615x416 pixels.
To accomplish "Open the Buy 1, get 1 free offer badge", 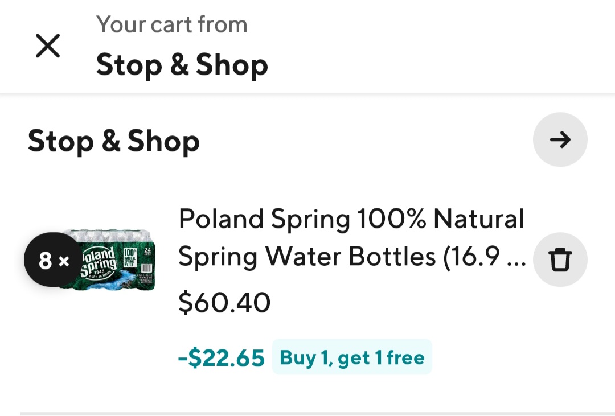I will tap(352, 357).
